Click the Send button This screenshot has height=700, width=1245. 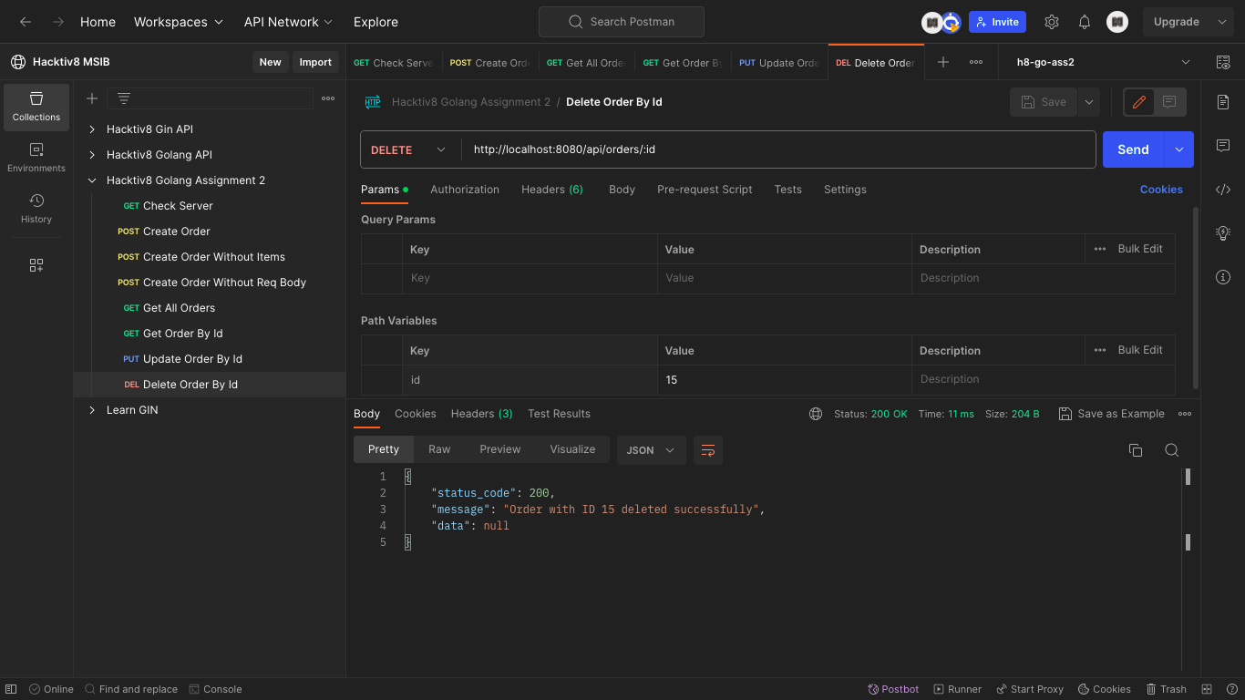1134,149
